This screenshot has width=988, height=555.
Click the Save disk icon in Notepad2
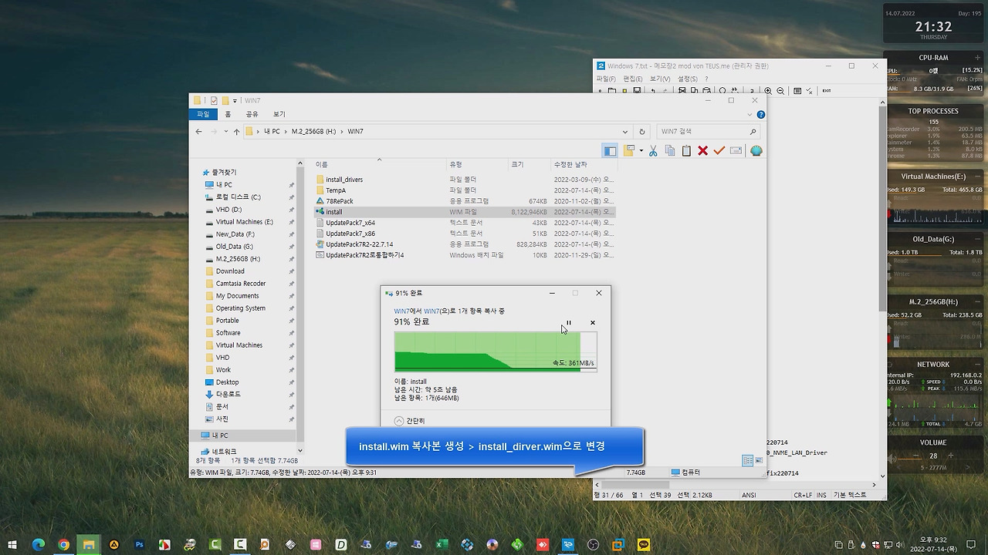tap(637, 91)
